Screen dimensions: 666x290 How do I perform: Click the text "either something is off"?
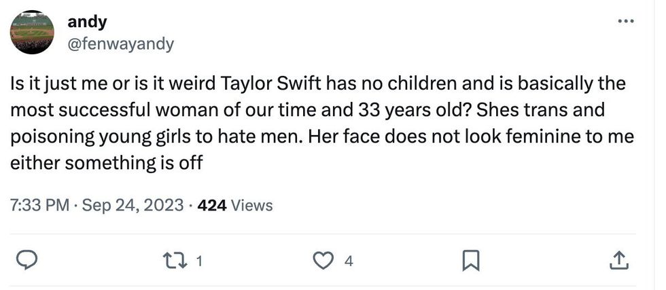pyautogui.click(x=107, y=164)
